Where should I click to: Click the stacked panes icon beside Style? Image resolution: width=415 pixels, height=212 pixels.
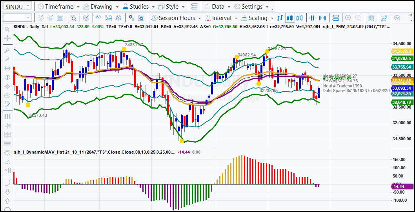(195, 6)
